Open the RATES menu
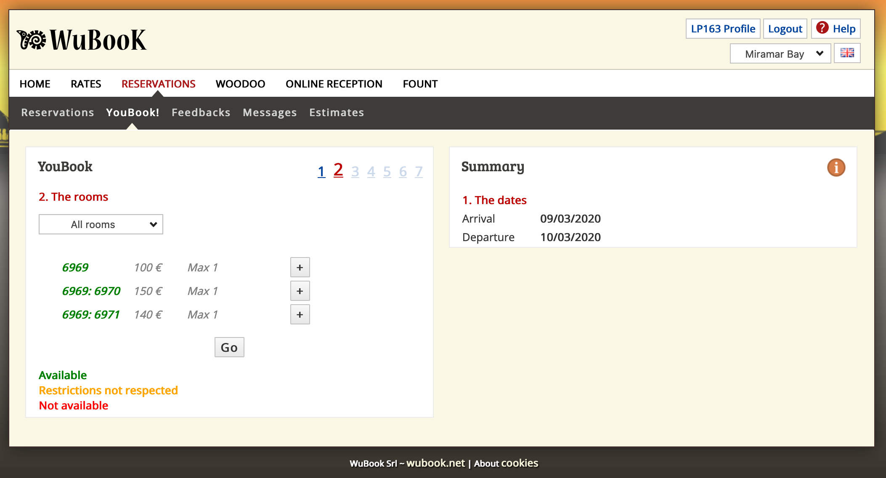The width and height of the screenshot is (886, 478). [x=86, y=84]
